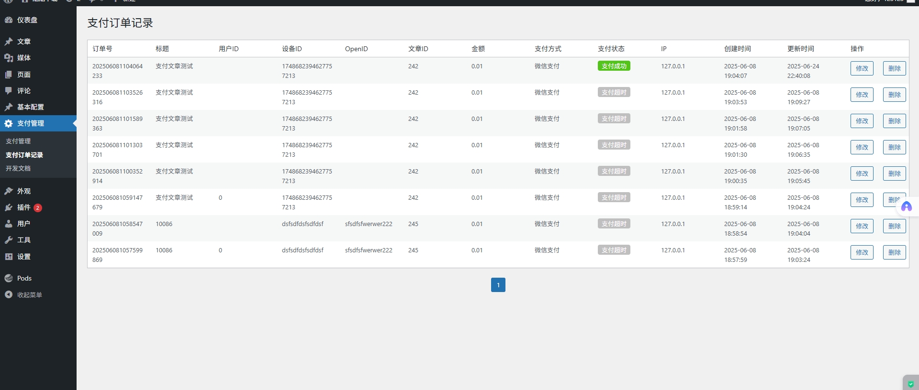Click the Users person icon
Screen dimensions: 919x390
[9, 224]
